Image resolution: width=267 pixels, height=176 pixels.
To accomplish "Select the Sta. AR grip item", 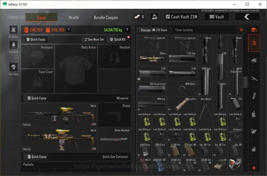I will pyautogui.click(x=235, y=150).
